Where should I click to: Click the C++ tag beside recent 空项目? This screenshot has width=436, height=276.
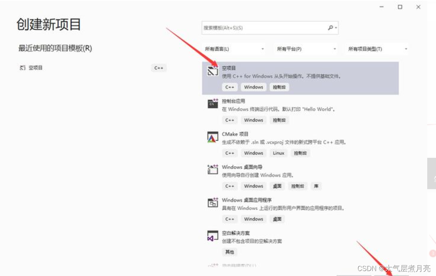coord(159,68)
